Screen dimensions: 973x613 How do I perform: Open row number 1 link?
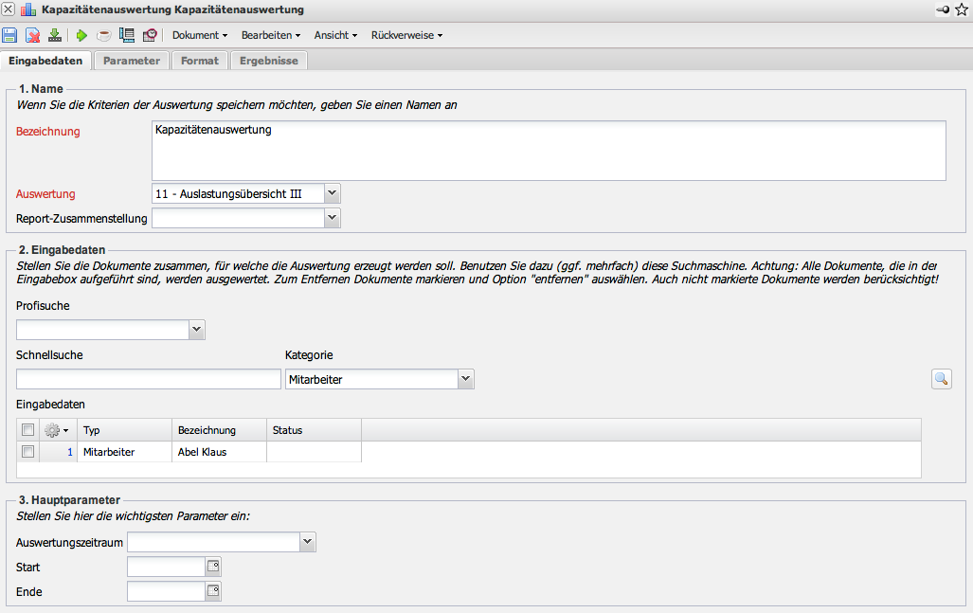70,452
